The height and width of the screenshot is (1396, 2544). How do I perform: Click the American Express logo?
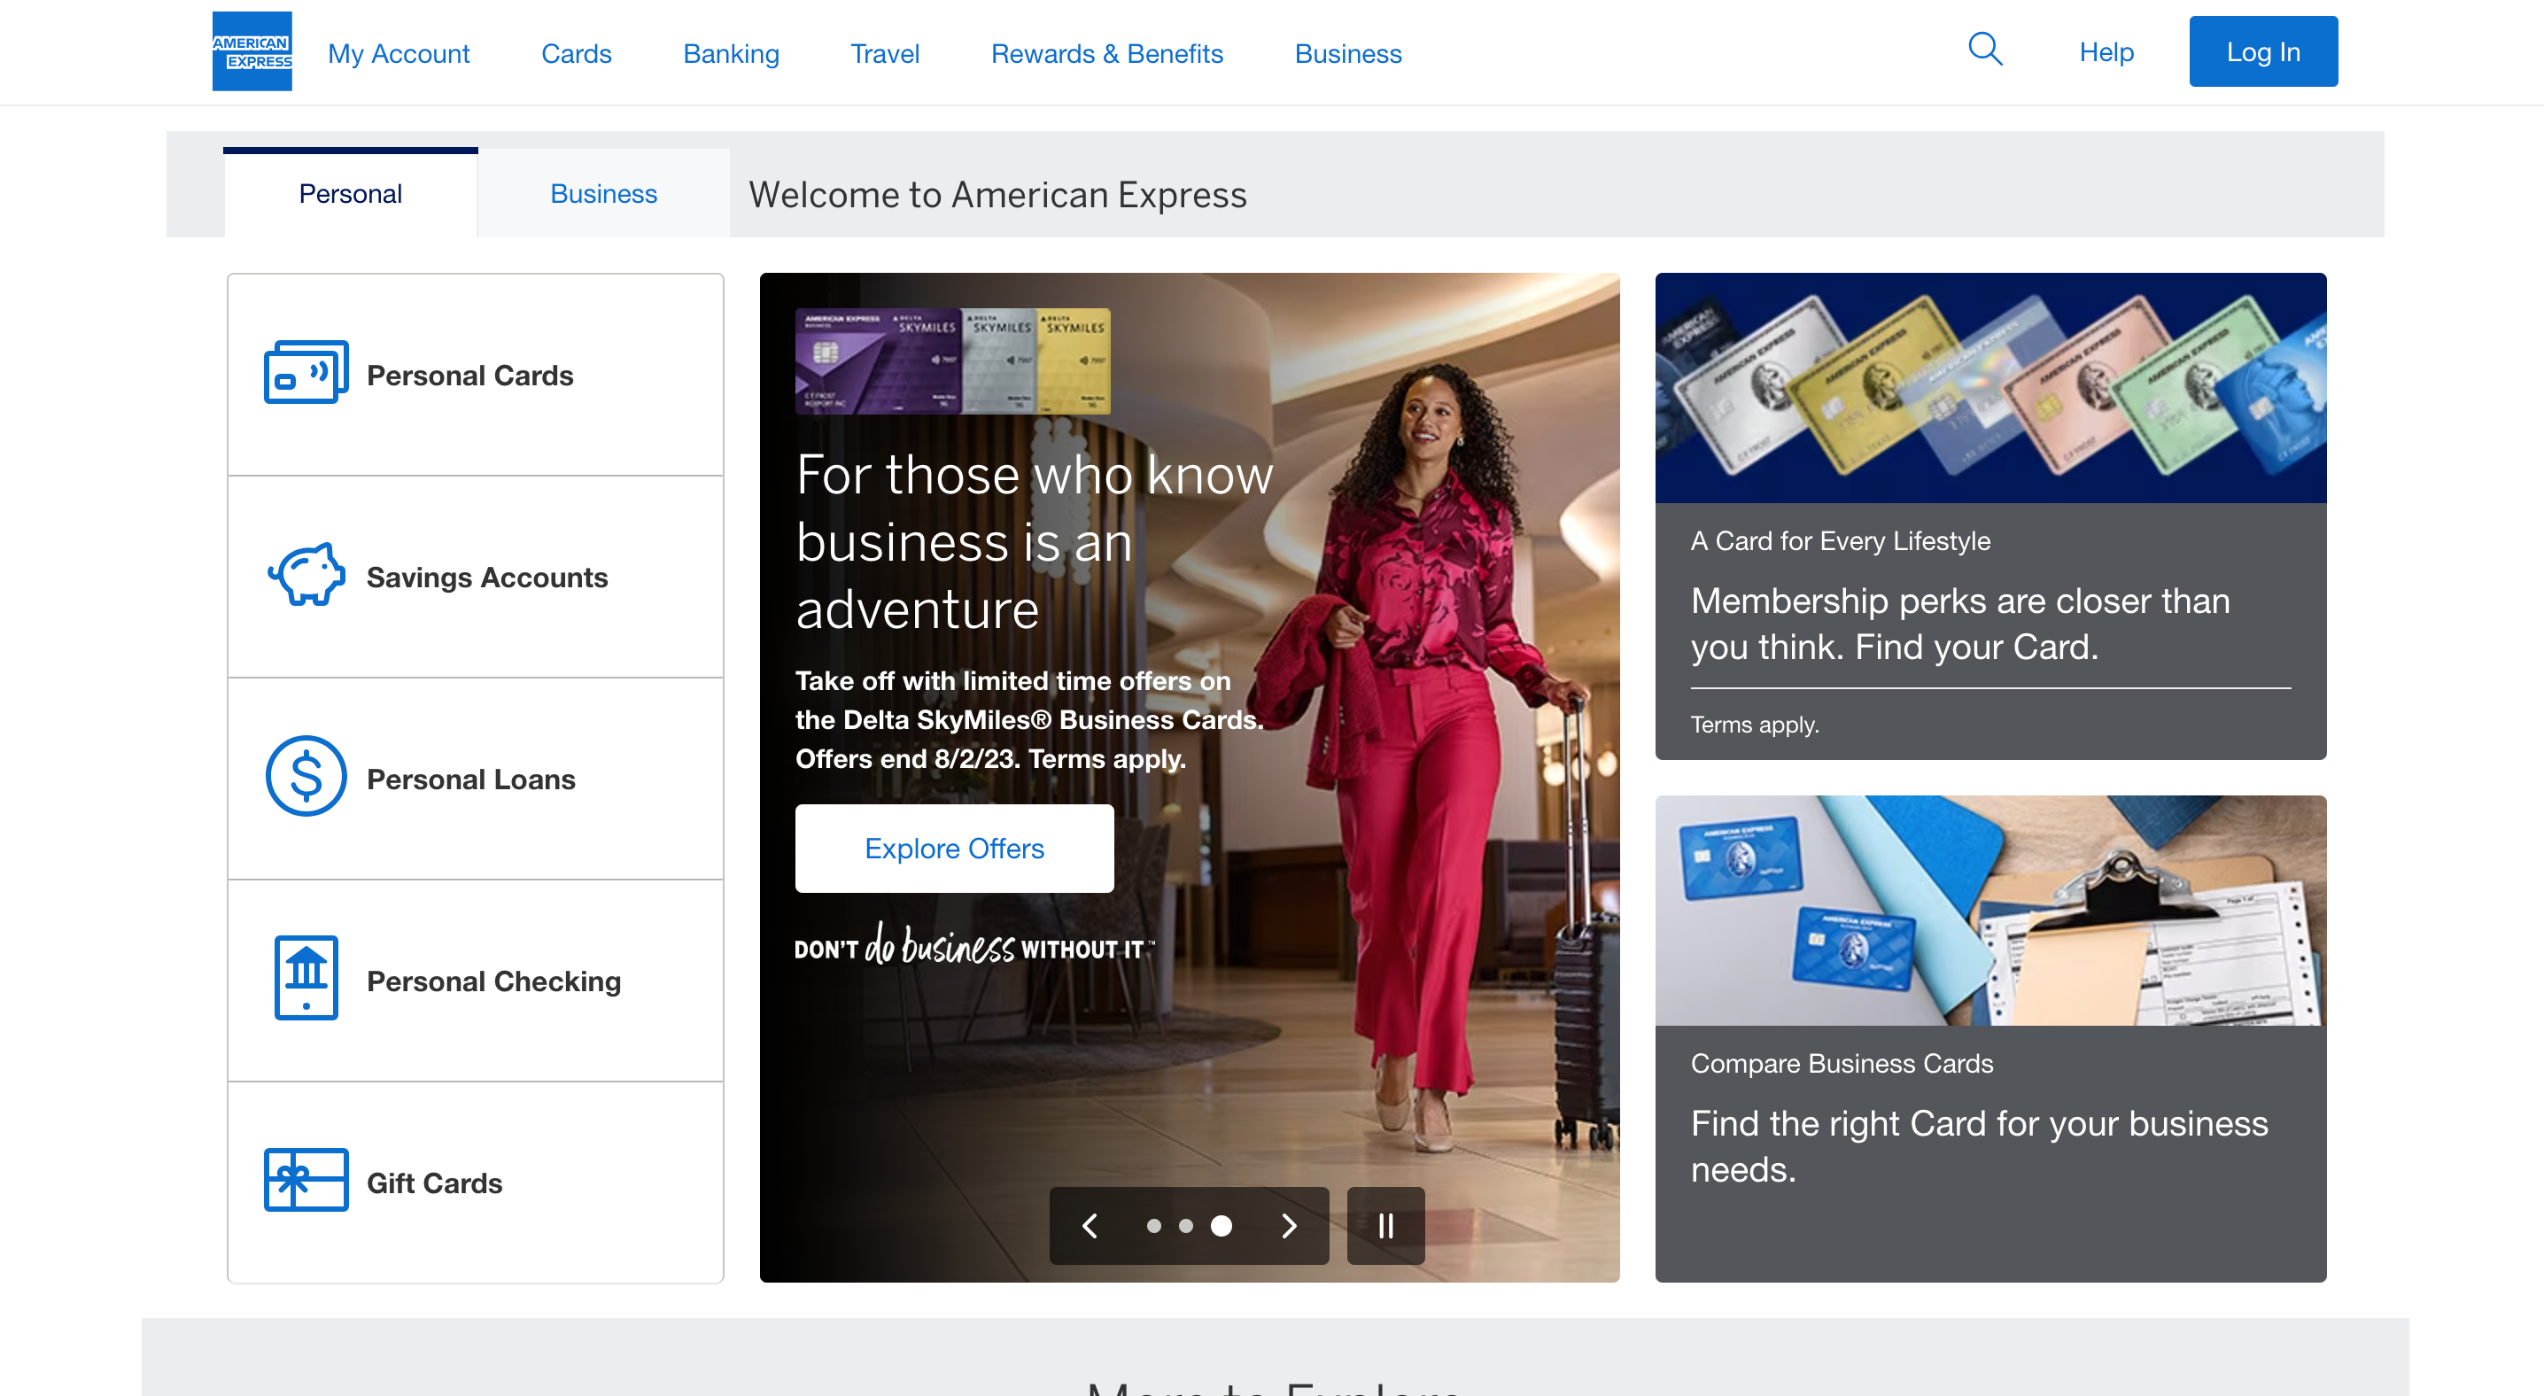click(252, 51)
